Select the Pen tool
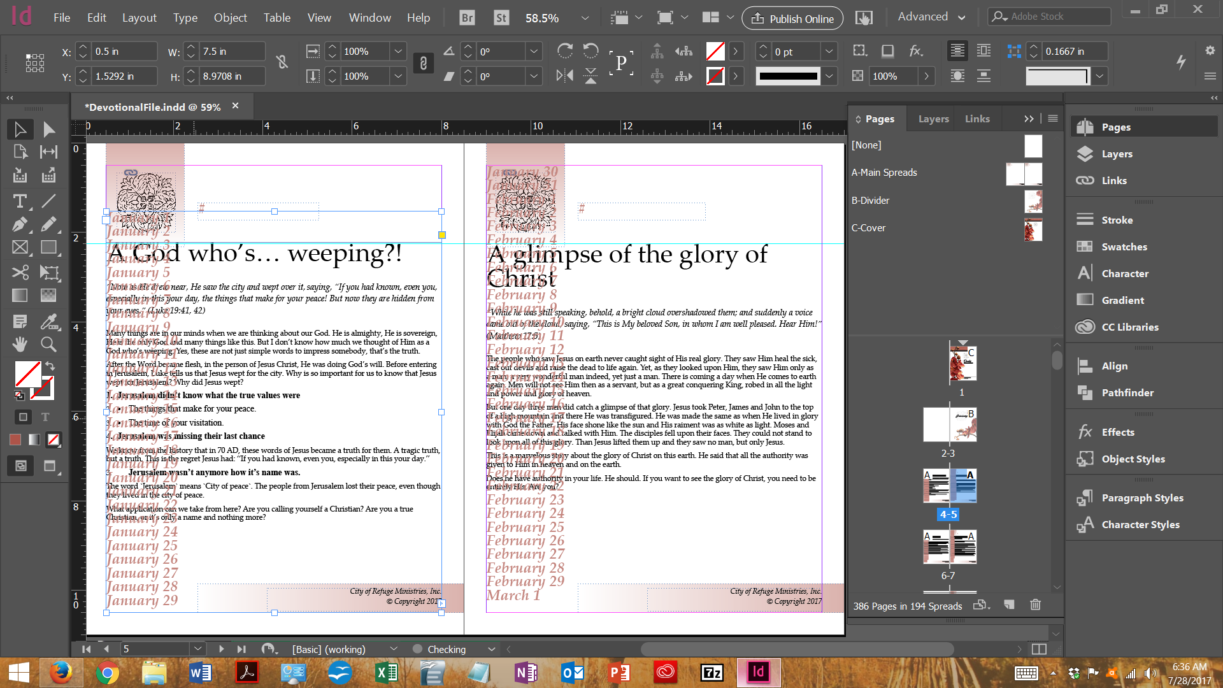1223x688 pixels. [x=20, y=224]
